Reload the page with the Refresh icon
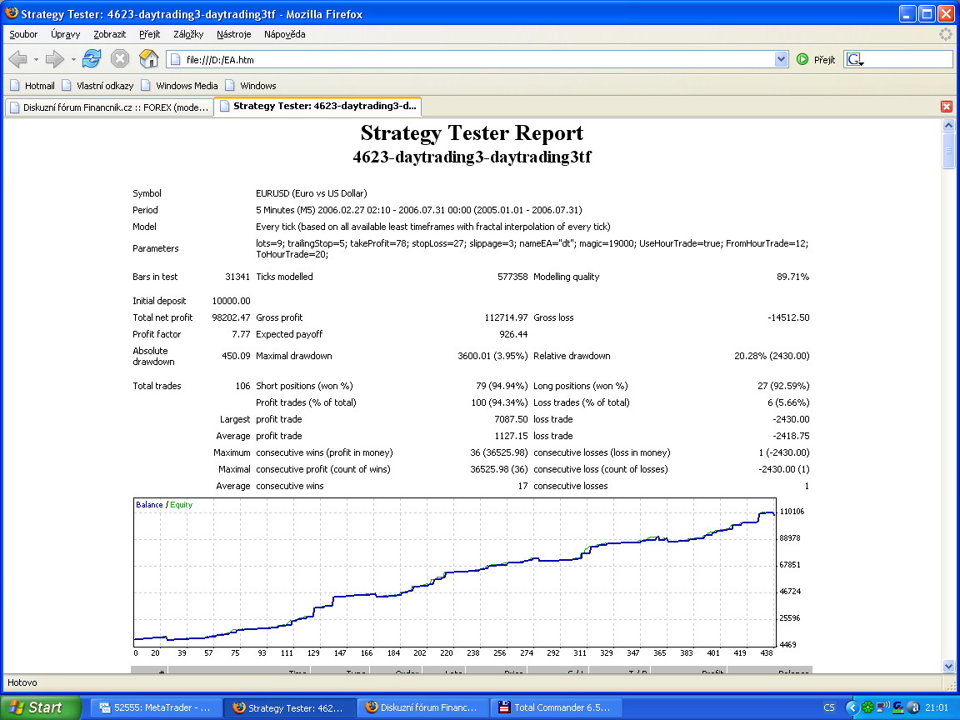The height and width of the screenshot is (720, 960). point(92,58)
